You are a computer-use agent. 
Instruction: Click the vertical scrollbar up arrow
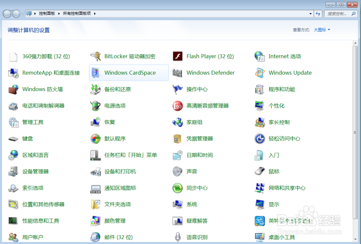[x=355, y=43]
